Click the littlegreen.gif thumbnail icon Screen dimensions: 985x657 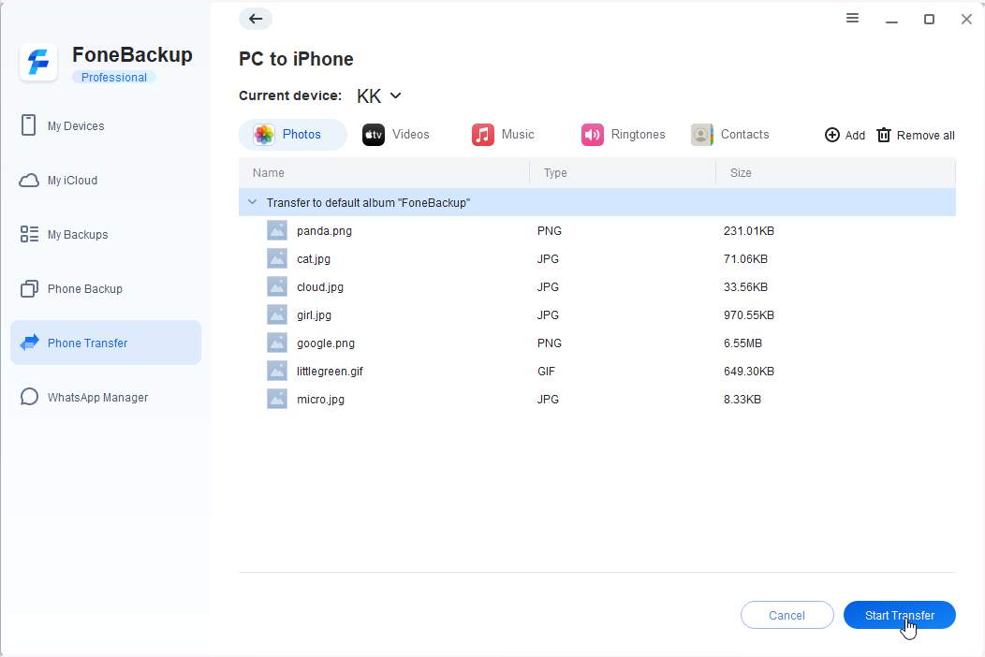(x=277, y=371)
